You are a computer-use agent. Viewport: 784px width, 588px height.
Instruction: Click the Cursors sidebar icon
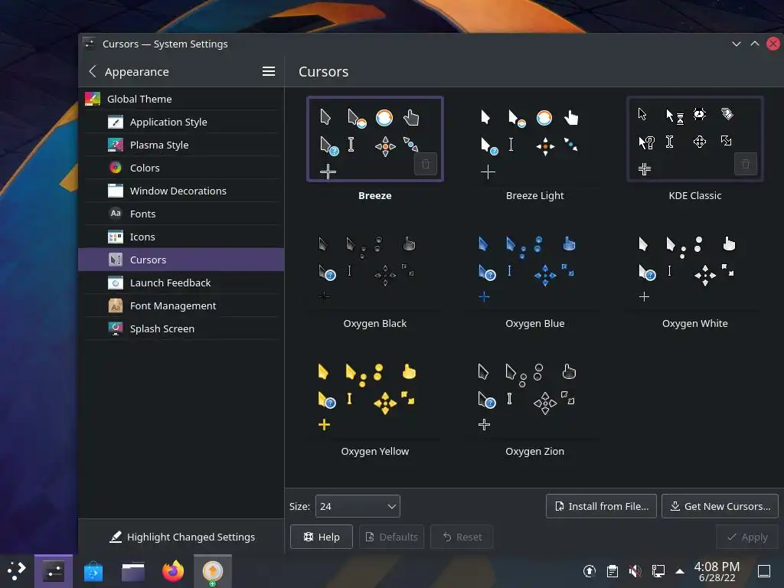(116, 260)
